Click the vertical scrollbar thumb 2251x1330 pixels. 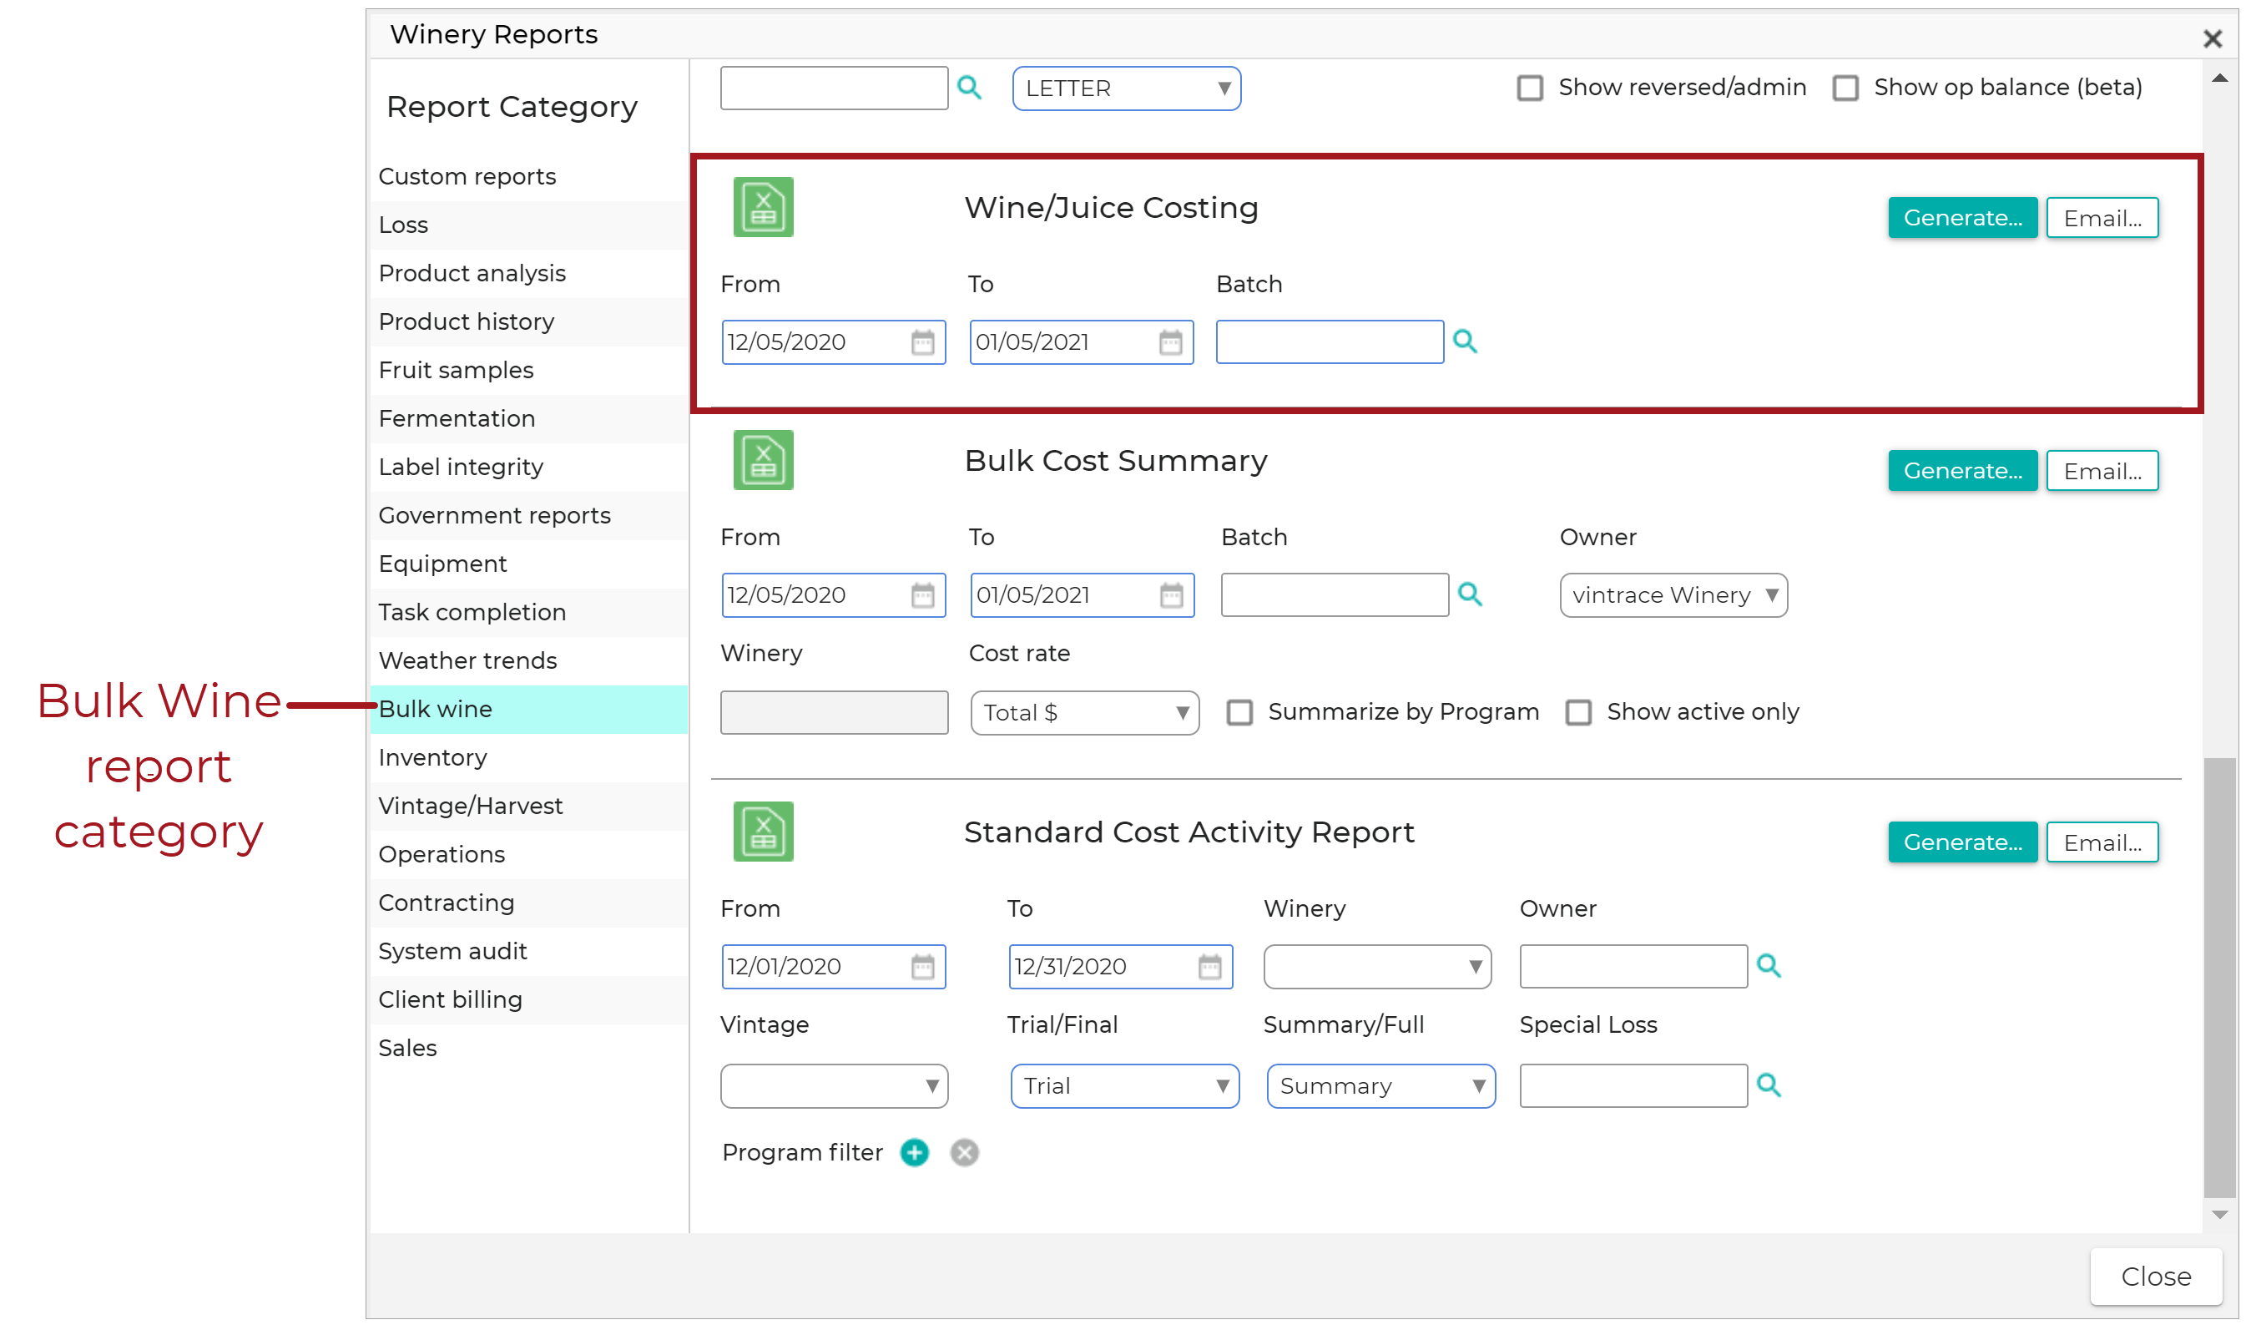pos(2218,977)
